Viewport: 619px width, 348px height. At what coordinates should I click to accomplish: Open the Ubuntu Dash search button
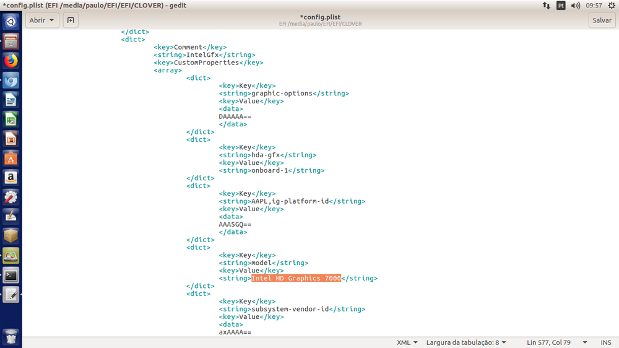11,22
